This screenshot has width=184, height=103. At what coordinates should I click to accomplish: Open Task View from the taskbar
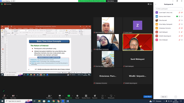pos(34,101)
